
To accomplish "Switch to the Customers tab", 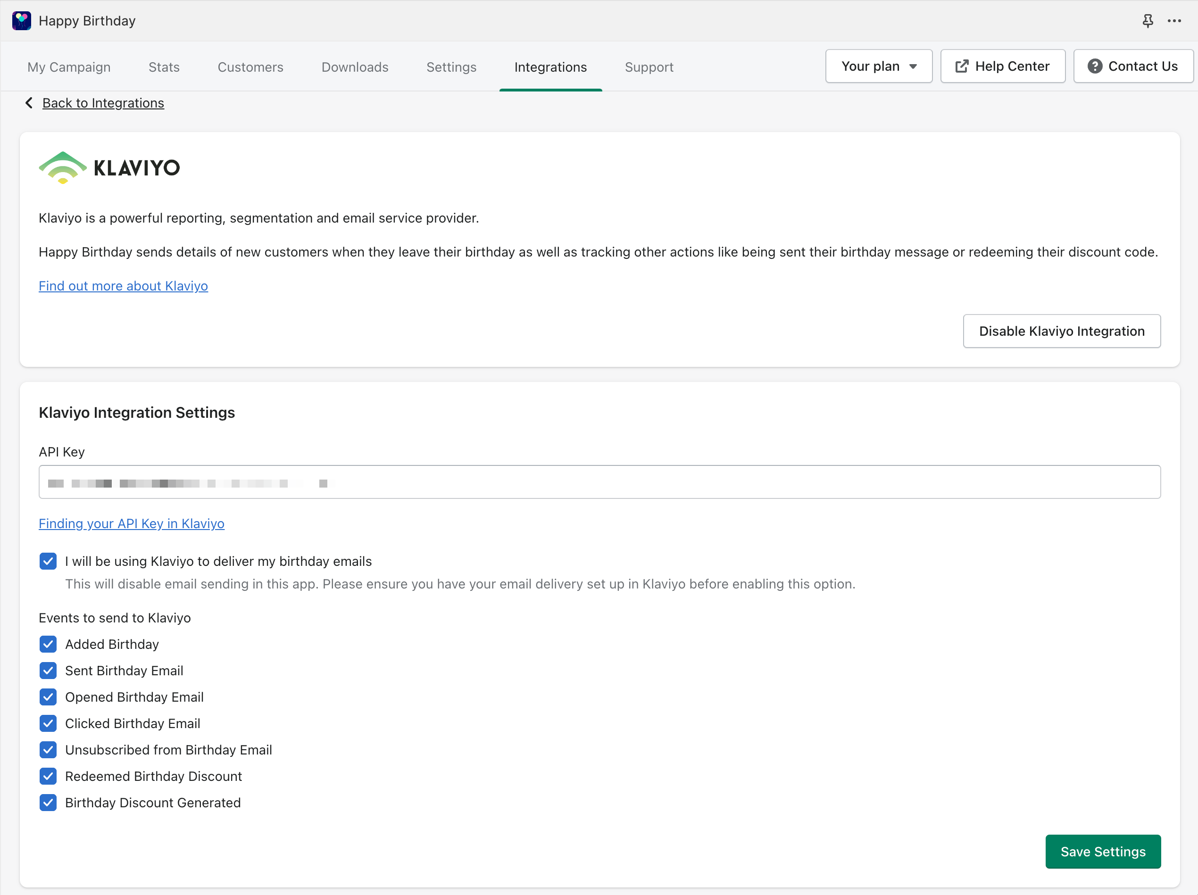I will point(250,67).
